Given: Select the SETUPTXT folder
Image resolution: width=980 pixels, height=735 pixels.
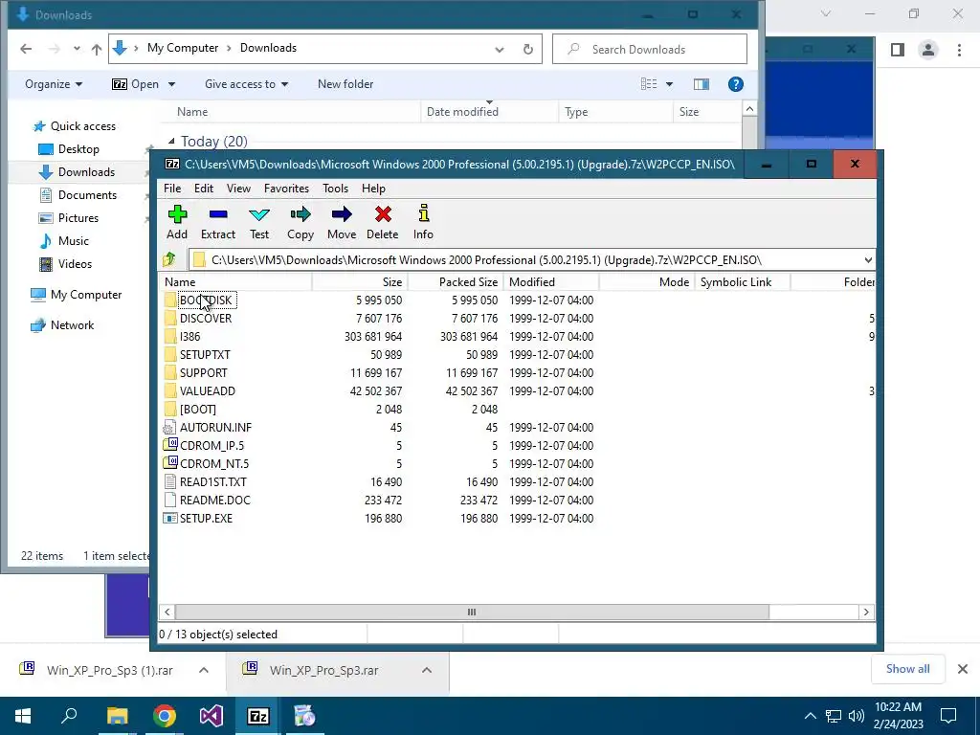Looking at the screenshot, I should click(x=205, y=354).
